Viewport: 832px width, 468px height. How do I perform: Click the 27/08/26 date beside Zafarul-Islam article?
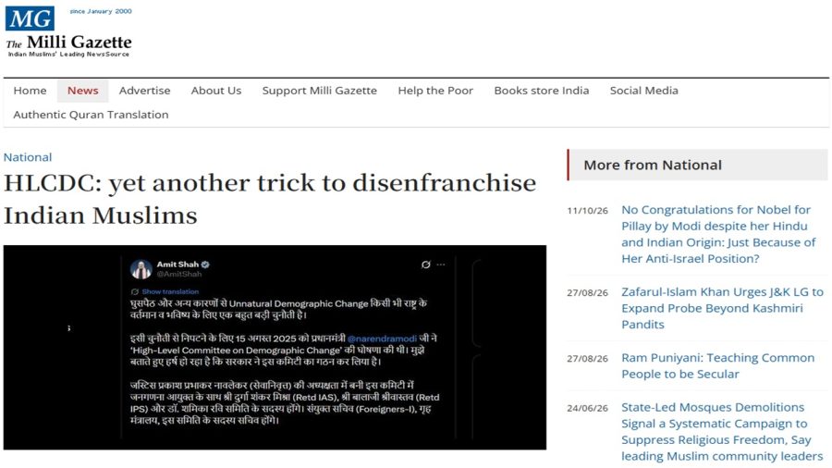tap(587, 293)
